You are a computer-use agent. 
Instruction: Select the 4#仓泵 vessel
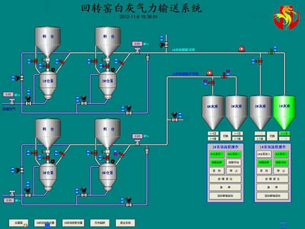click(108, 177)
